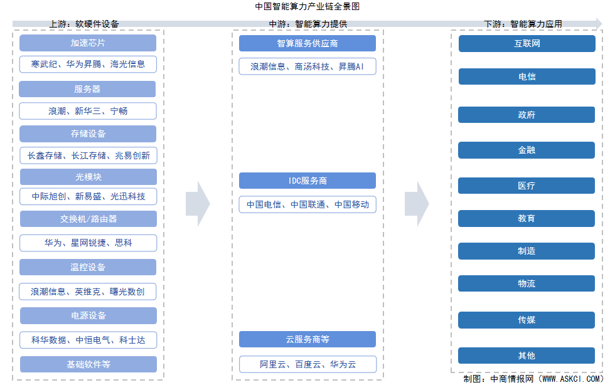Expand the IDC服务商 section
The height and width of the screenshot is (390, 615).
pos(307,181)
